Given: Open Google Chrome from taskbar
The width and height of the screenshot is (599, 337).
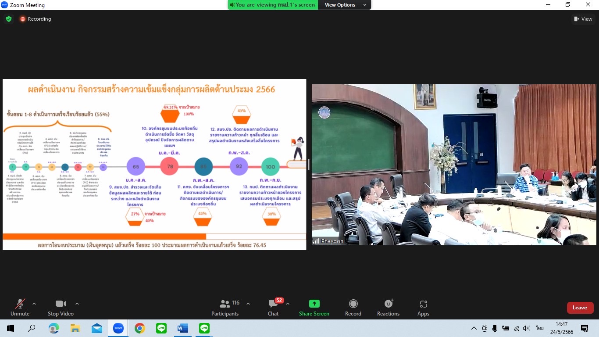Looking at the screenshot, I should pos(139,328).
